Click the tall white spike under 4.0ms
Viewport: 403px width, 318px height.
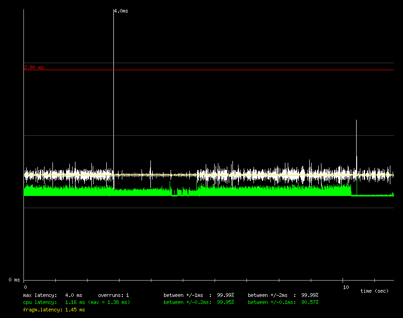click(x=113, y=94)
